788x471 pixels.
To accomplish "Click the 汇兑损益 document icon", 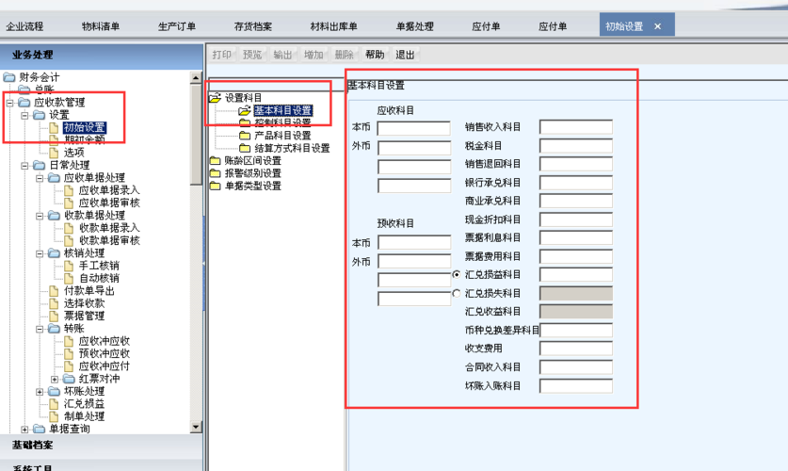I will click(54, 403).
